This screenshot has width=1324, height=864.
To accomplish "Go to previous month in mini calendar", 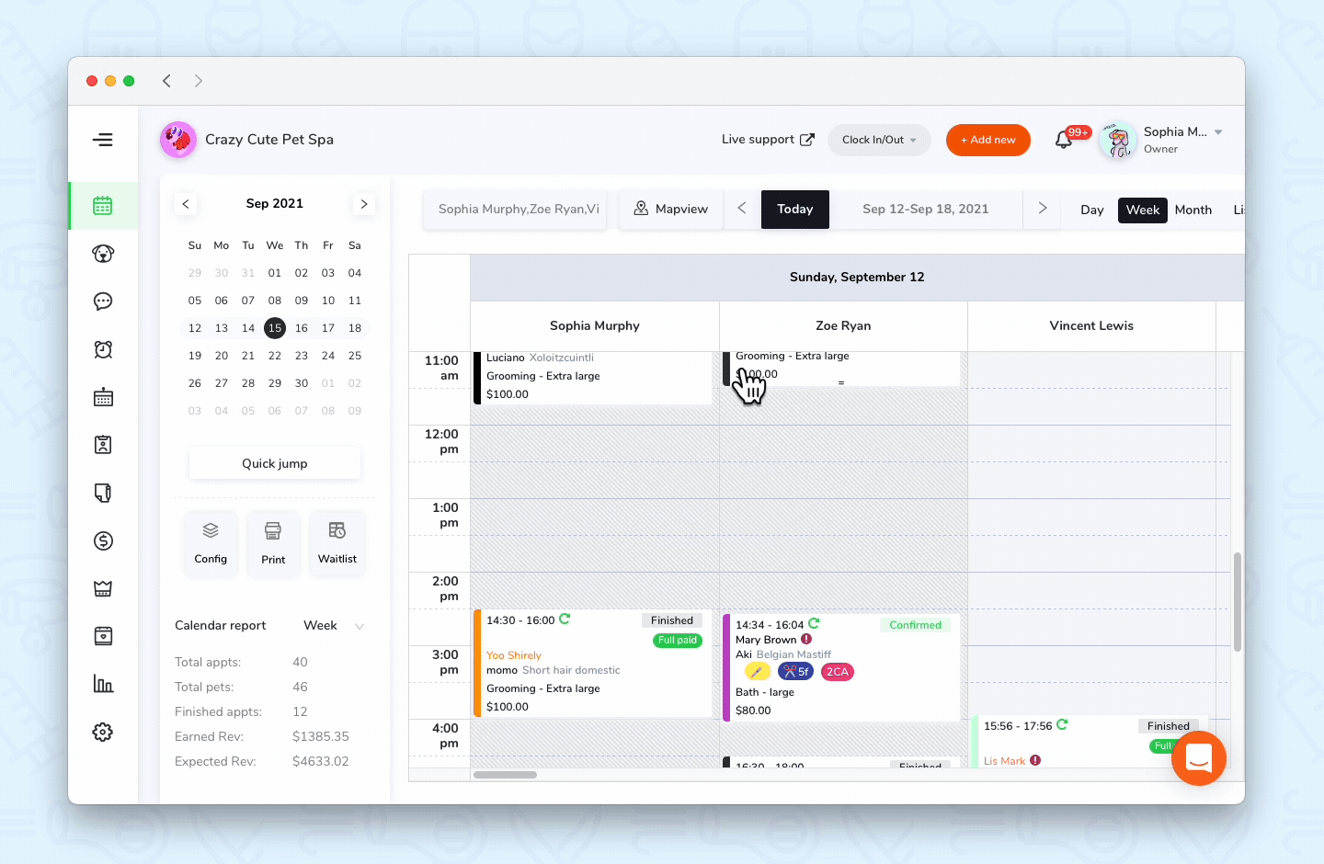I will (x=186, y=204).
